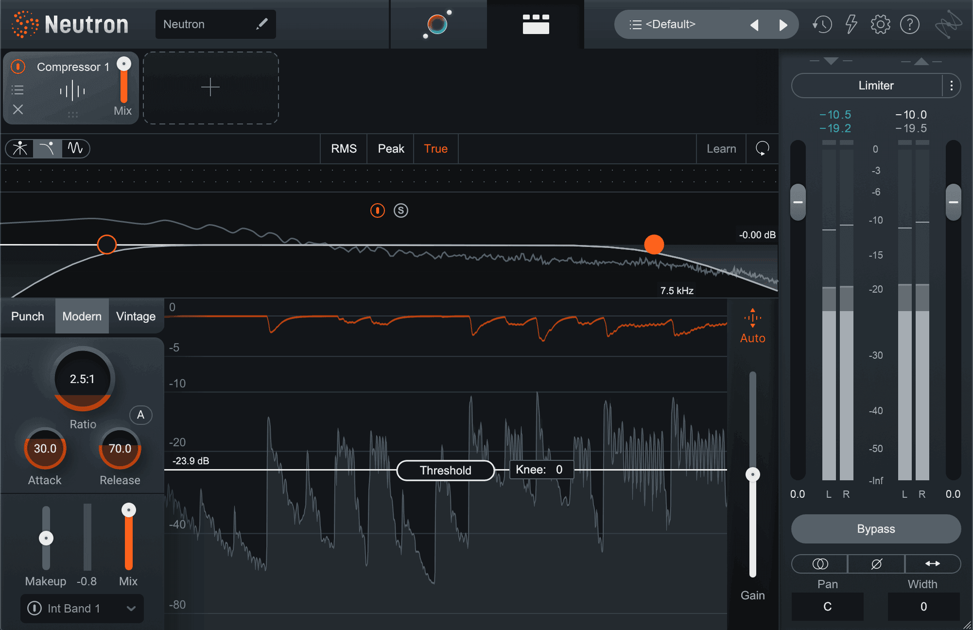Click the stereo sum overlapping circles icon

(x=820, y=564)
